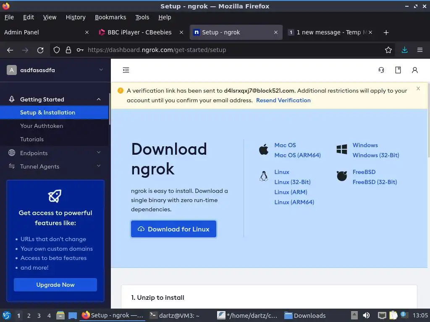Collapse the ngrok sidebar with the toggle icon
This screenshot has width=430, height=322.
tap(126, 70)
